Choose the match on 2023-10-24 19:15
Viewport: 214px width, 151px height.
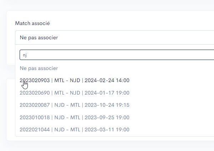pyautogui.click(x=107, y=105)
